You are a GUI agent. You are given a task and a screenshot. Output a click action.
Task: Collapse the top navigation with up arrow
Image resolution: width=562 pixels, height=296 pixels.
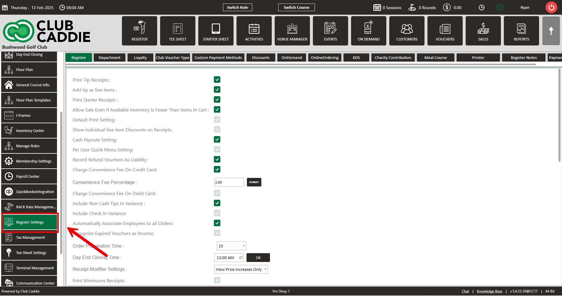(551, 31)
